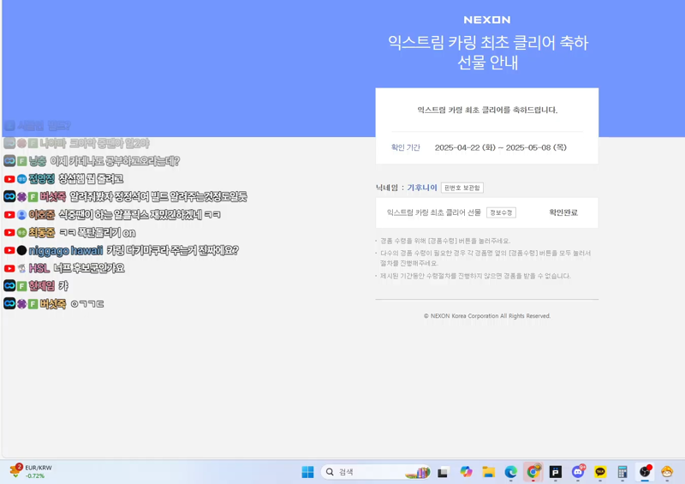
Task: Click the YouTube icon beside 진영정's chat message
Action: coord(9,179)
